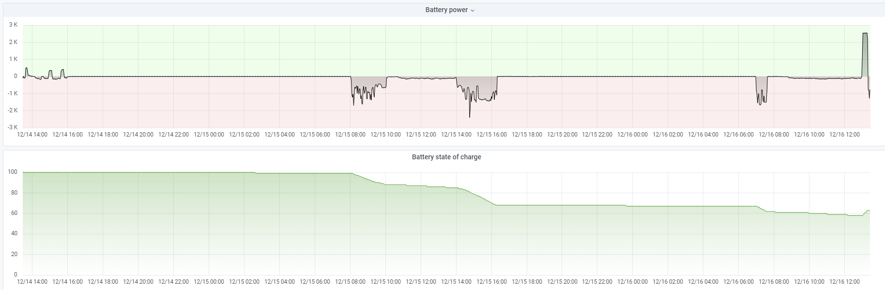Click the 1 K y-axis label in Battery power
Screen dimensions: 885x290
pyautogui.click(x=13, y=59)
